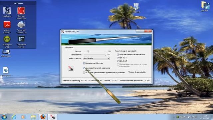Screen dimensions: 213x120
Task: Click the Transparantie slider handle
Action: (x=106, y=55)
